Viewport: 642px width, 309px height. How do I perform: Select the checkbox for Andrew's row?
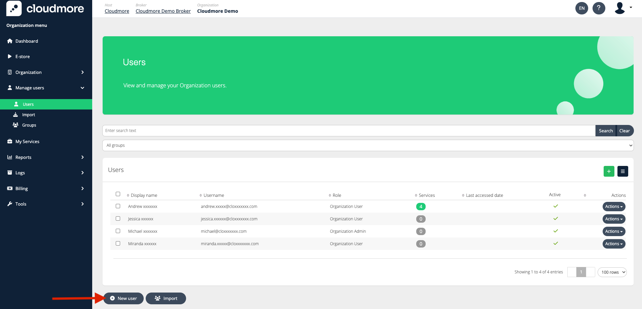118,206
